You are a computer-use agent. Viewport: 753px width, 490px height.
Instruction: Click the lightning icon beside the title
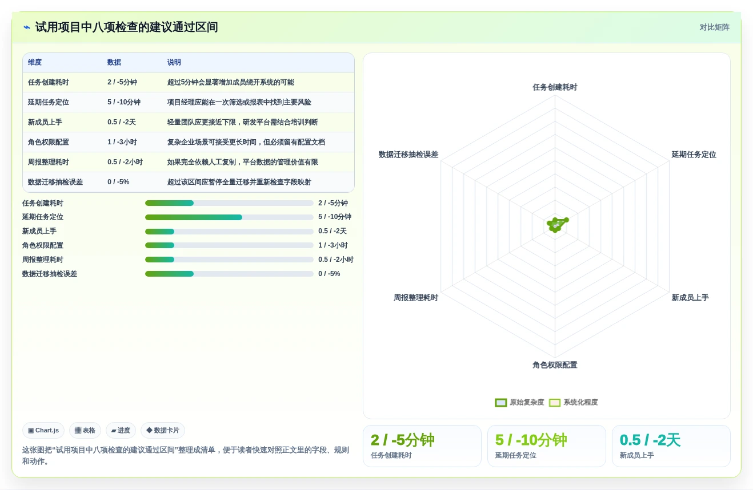pyautogui.click(x=27, y=27)
